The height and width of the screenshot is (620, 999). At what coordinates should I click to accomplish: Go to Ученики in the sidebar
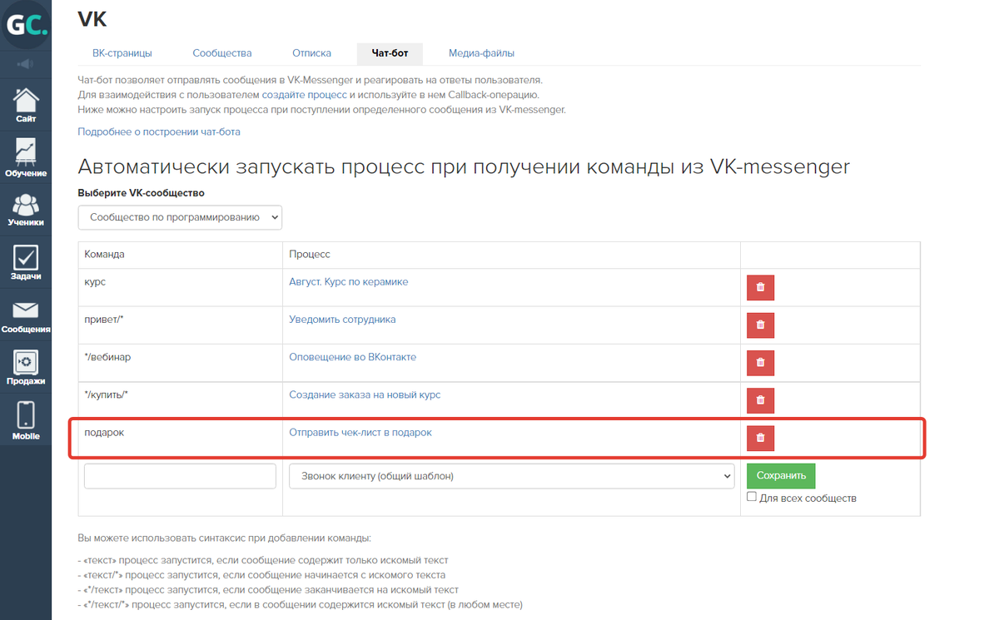coord(26,209)
